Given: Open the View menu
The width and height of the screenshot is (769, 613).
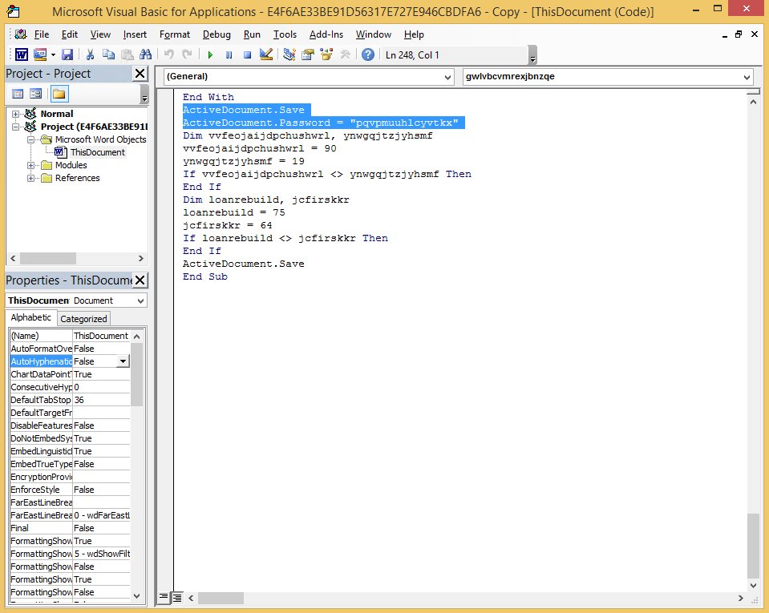Looking at the screenshot, I should 100,34.
